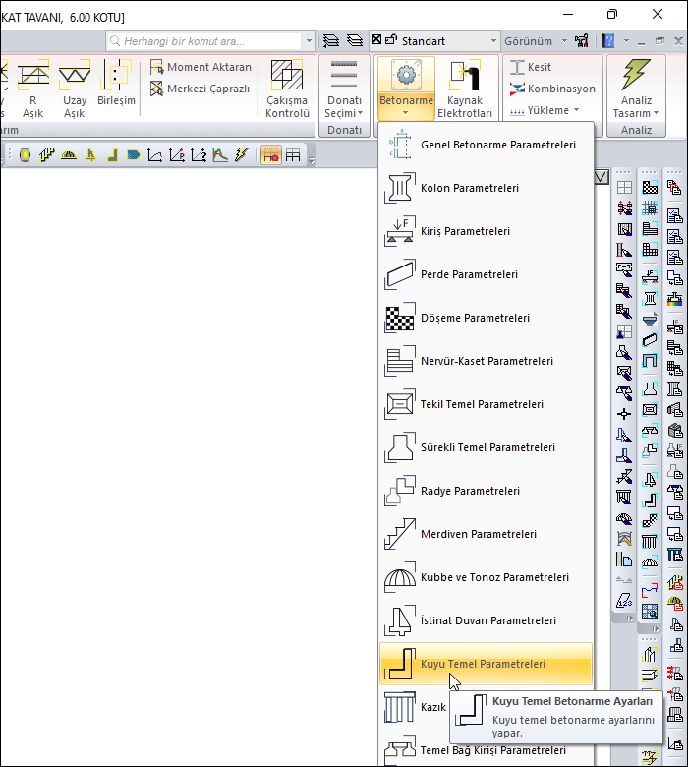This screenshot has width=688, height=767.
Task: Toggle the highlighted orange toolbar button
Action: (x=271, y=155)
